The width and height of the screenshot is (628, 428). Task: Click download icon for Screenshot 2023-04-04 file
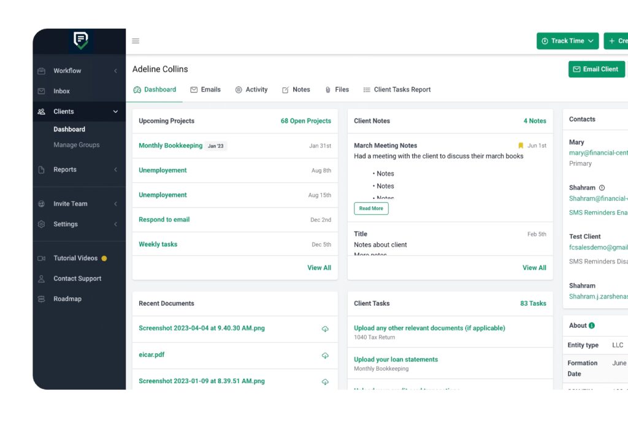(x=325, y=329)
